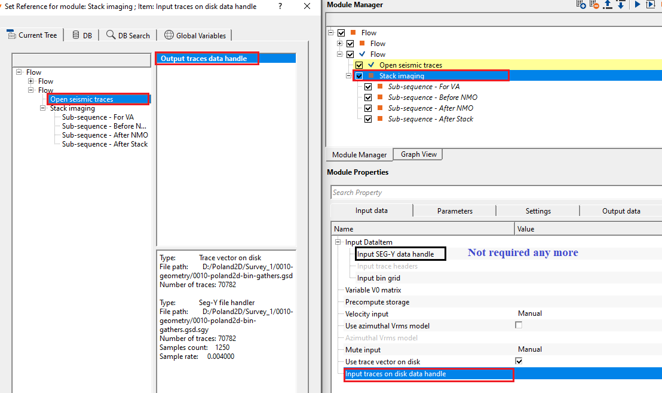Click orange status icon of Stack imaging

coord(371,76)
